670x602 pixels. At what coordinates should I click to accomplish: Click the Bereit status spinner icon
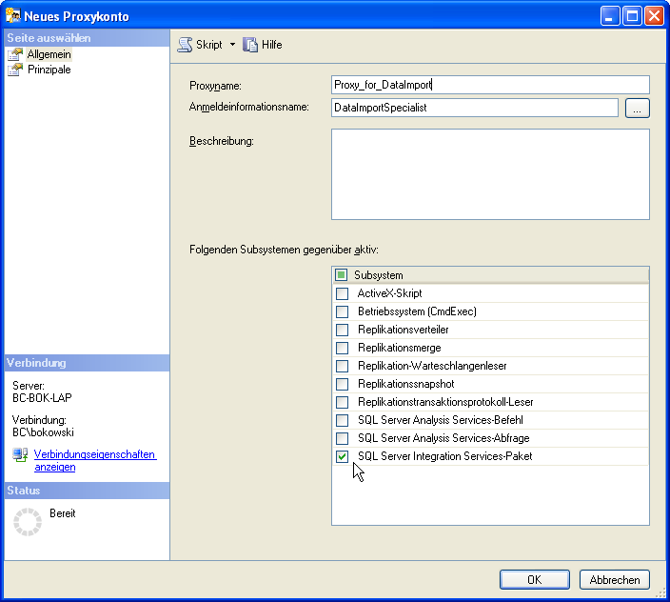click(28, 522)
